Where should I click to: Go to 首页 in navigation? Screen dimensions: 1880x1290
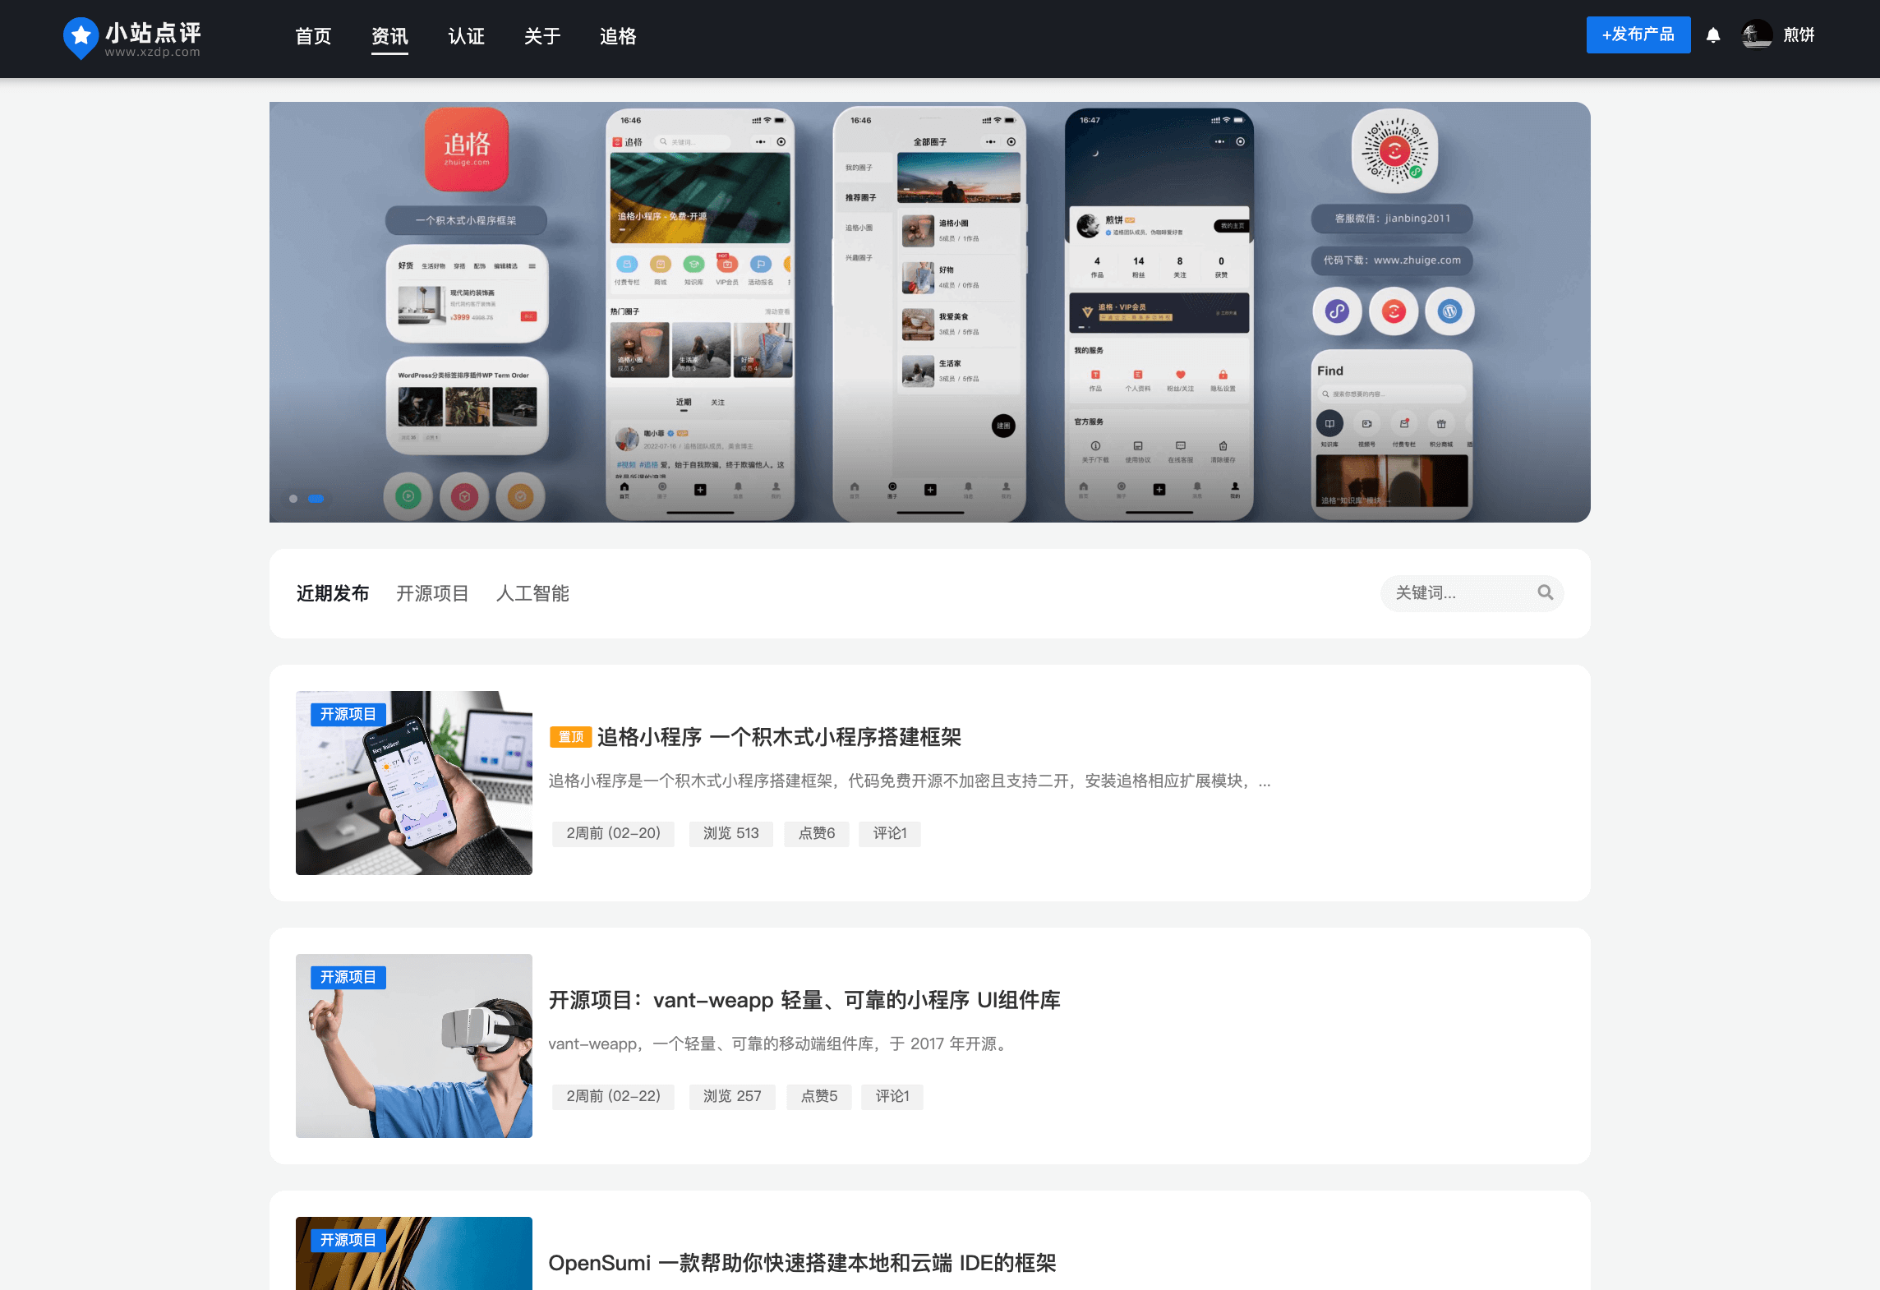click(313, 36)
